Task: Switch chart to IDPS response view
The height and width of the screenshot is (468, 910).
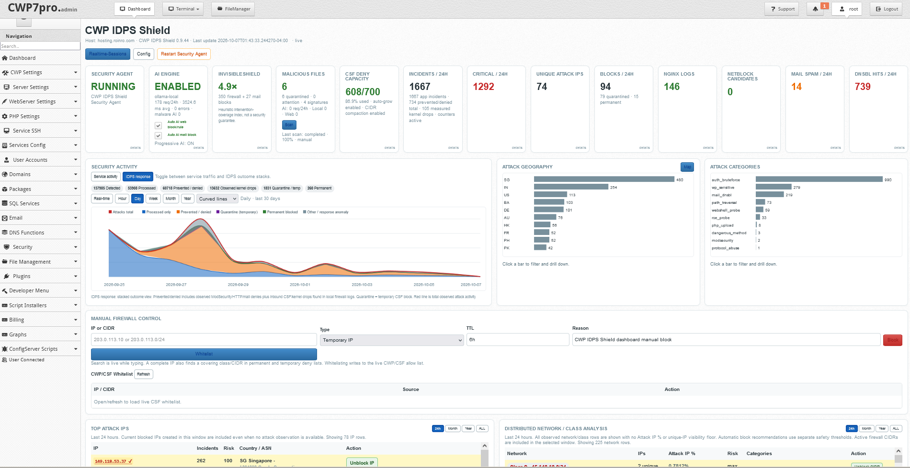Action: point(138,177)
